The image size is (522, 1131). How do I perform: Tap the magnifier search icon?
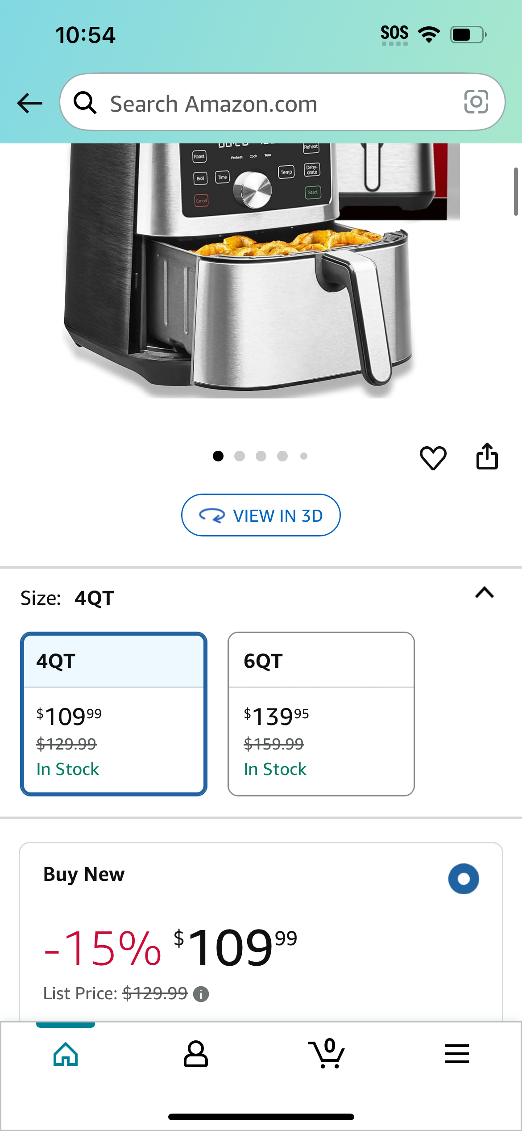pos(85,103)
